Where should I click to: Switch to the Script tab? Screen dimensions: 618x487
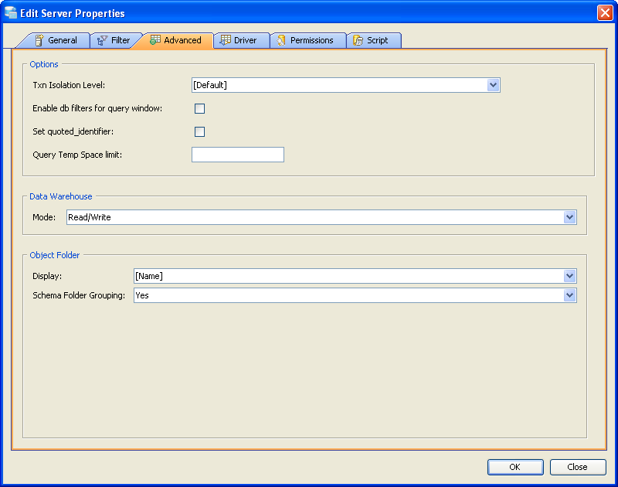(x=374, y=40)
